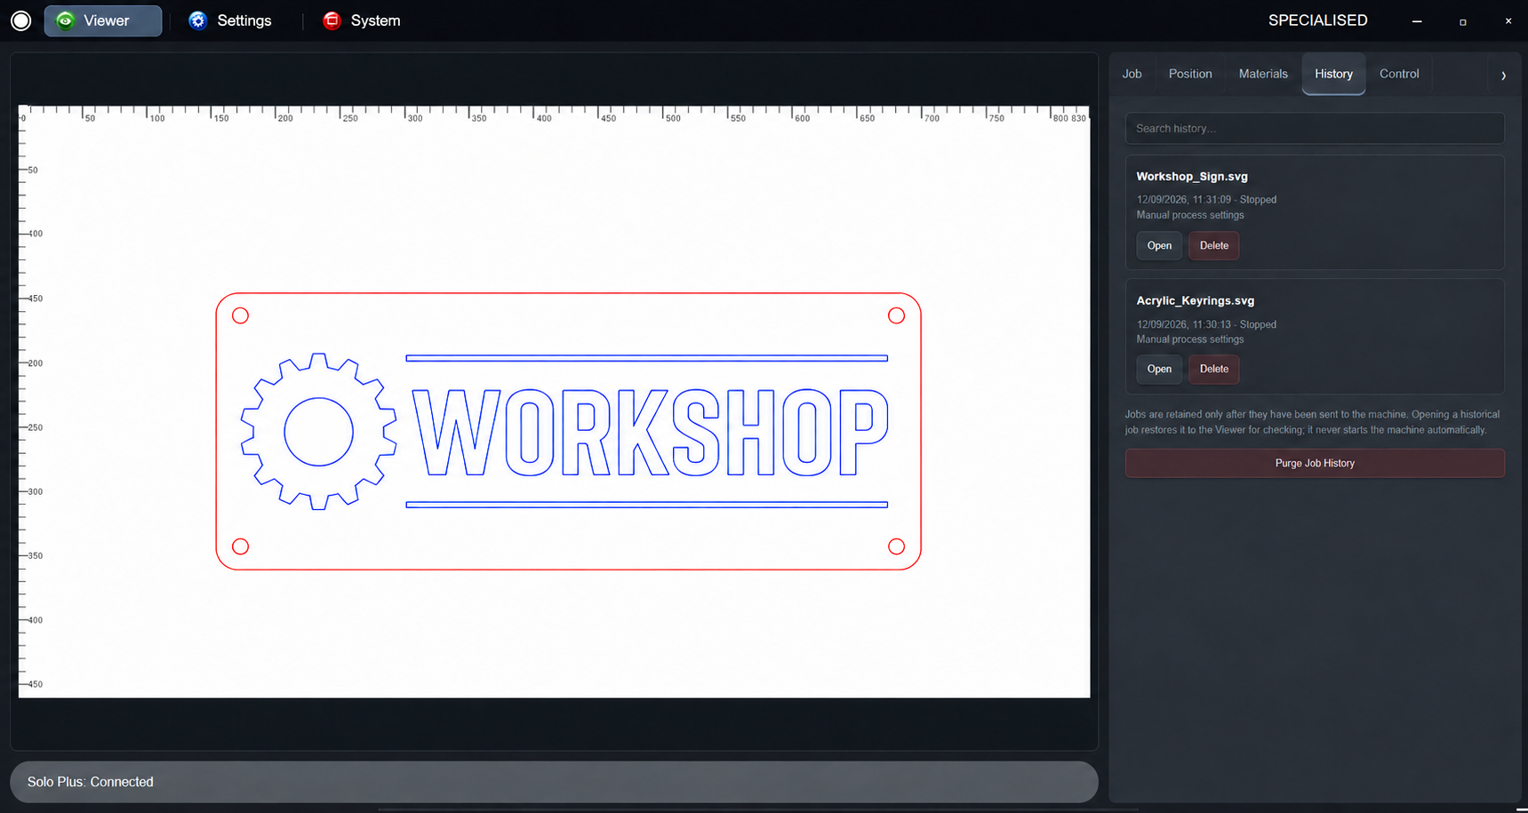Image resolution: width=1528 pixels, height=813 pixels.
Task: Open the Settings menu
Action: click(x=230, y=20)
